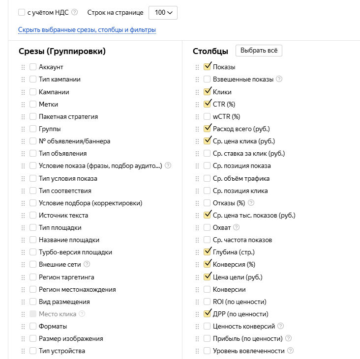Click help icon beside "Ценность конверсий"
Image resolution: width=360 pixels, height=359 pixels.
(x=280, y=326)
